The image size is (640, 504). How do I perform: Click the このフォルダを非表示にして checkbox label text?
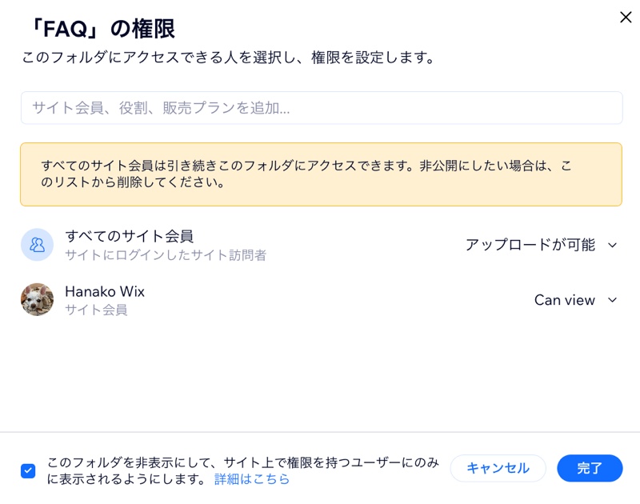coord(243,470)
